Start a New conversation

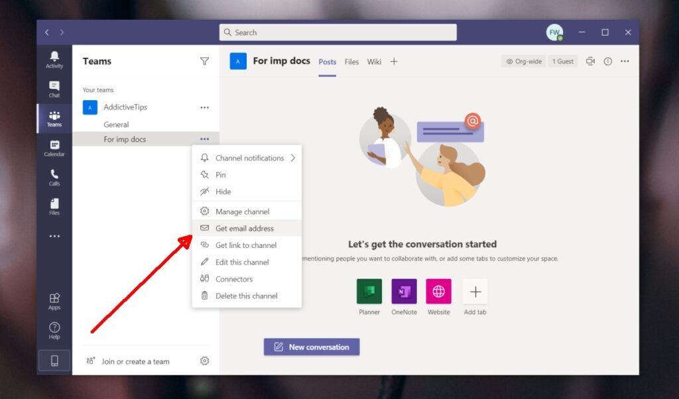click(x=311, y=347)
